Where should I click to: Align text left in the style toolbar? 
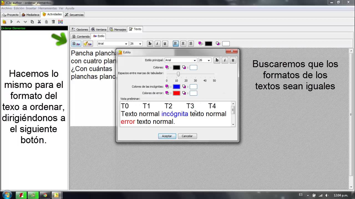(176, 43)
